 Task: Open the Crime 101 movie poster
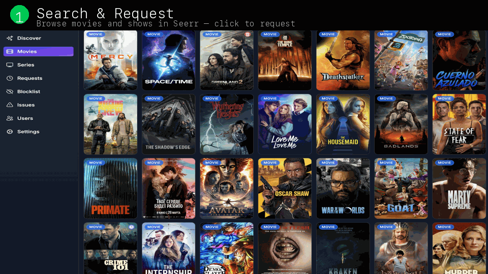[x=110, y=248]
